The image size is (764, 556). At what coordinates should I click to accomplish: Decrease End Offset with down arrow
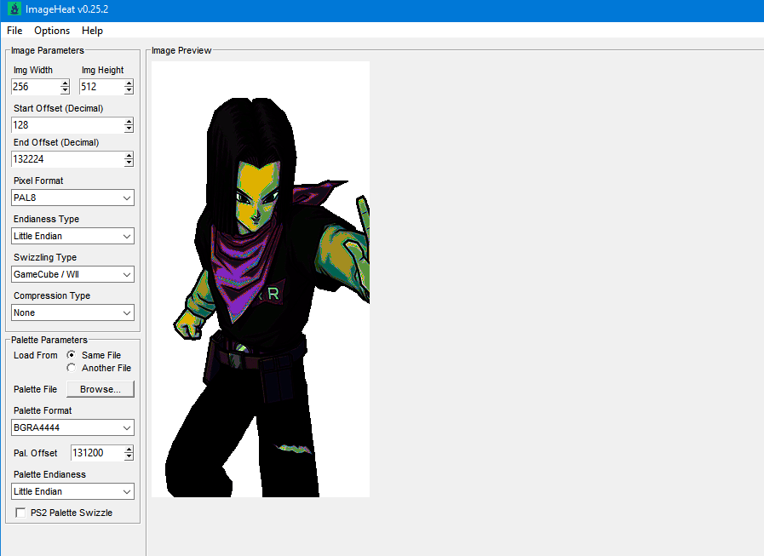(x=129, y=163)
